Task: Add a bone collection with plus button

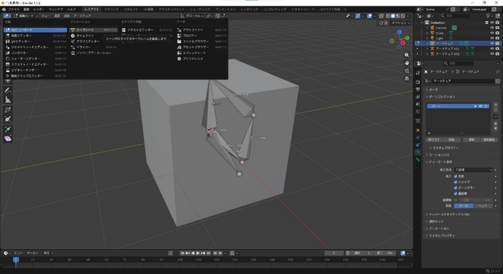Action: click(x=495, y=105)
